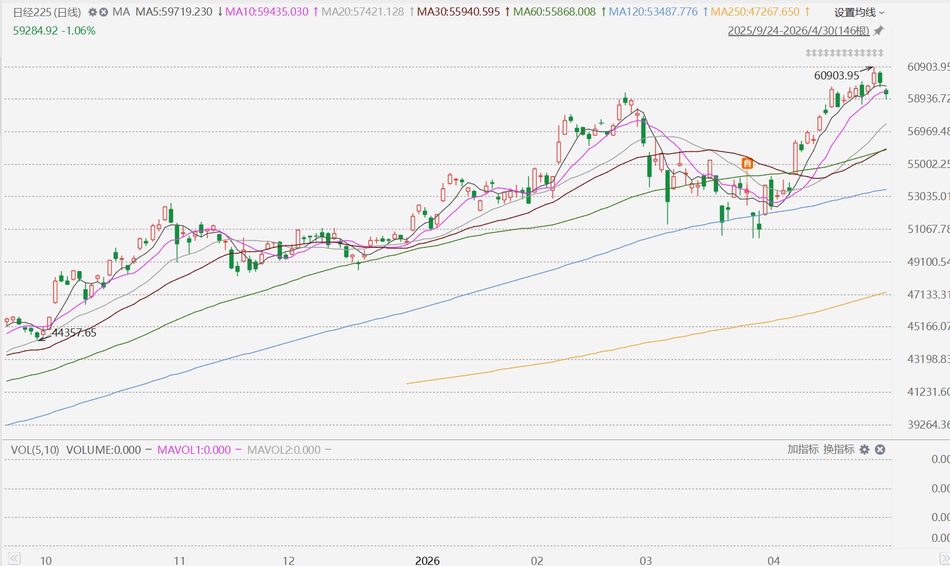Pin the date range with the pushpin icon

click(x=879, y=31)
